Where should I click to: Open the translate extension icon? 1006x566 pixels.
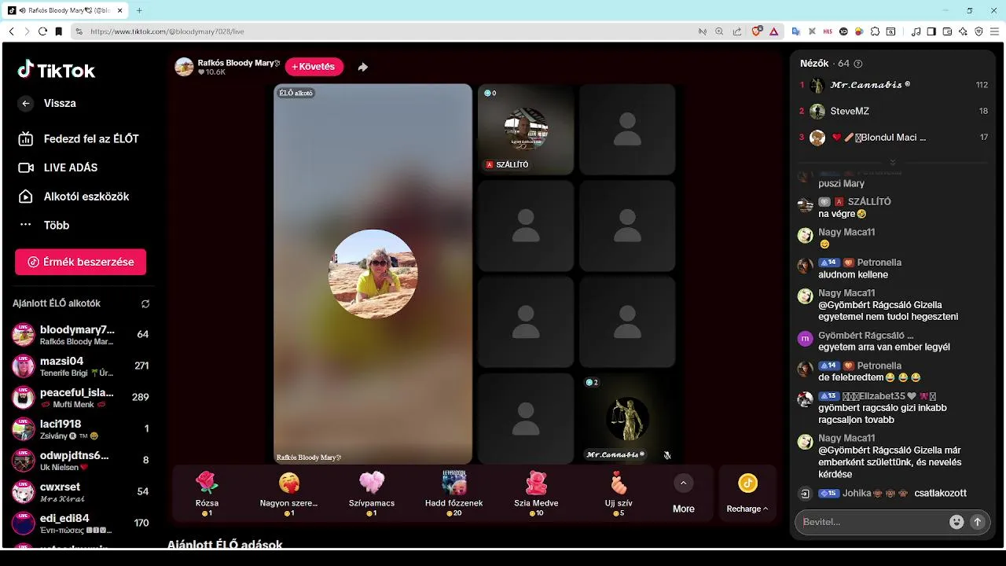click(795, 31)
